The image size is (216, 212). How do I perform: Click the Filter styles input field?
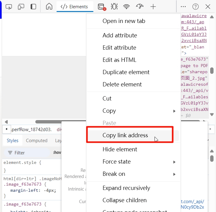27,153
